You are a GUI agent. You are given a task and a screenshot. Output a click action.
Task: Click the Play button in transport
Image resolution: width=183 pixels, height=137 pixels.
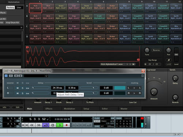(60, 125)
